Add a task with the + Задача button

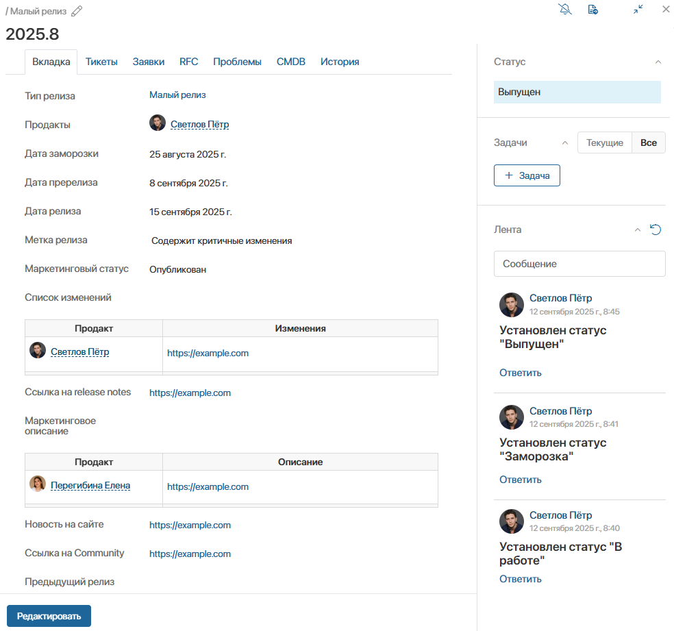(x=527, y=175)
